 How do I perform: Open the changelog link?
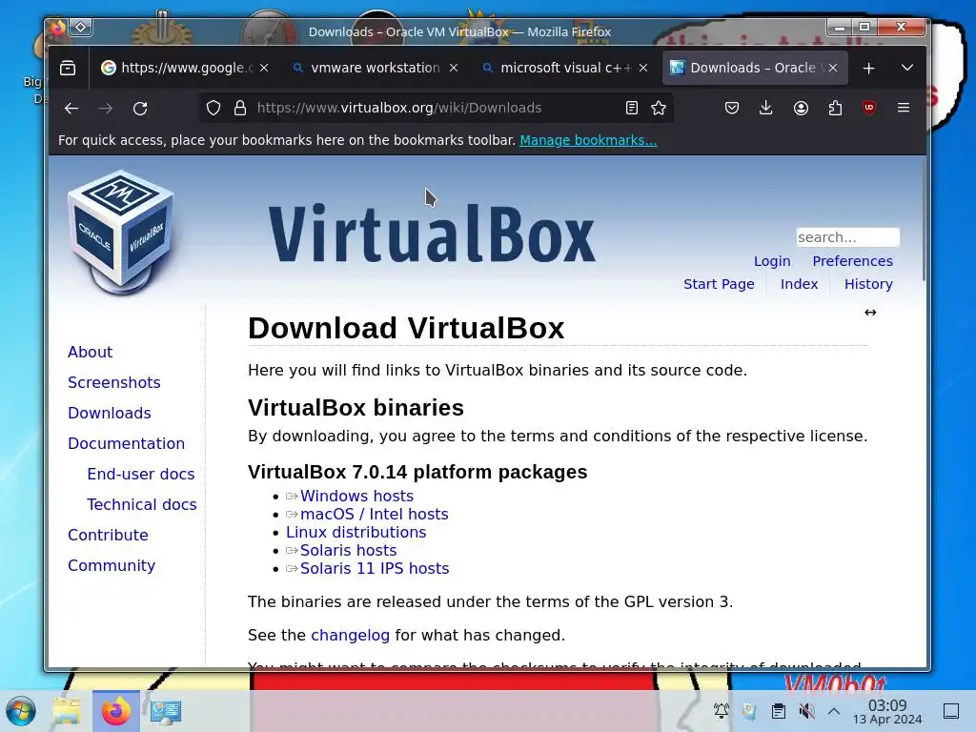[350, 635]
